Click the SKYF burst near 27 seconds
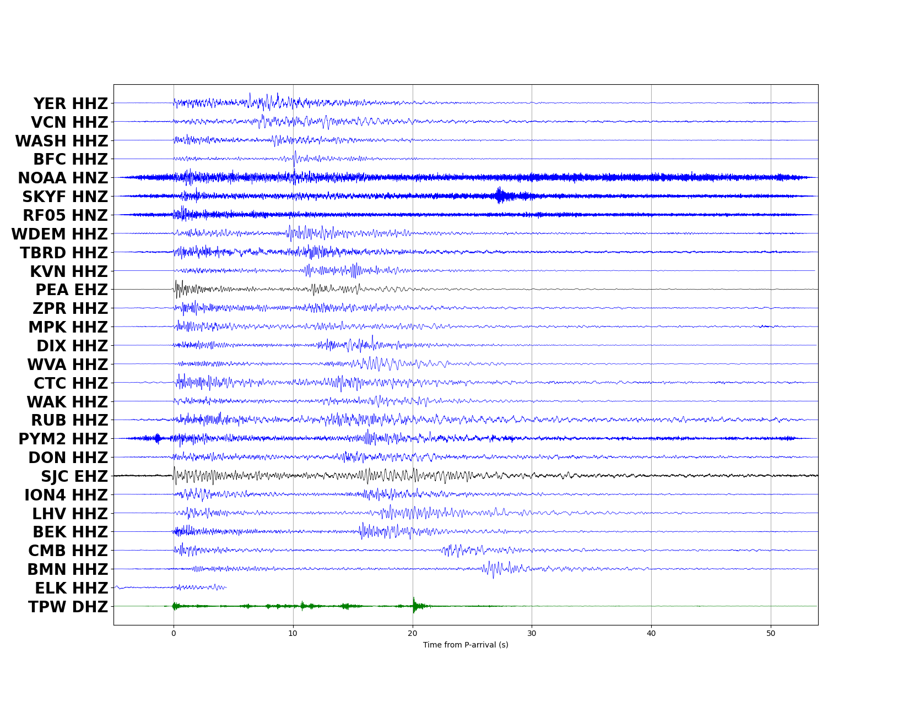The width and height of the screenshot is (909, 702). (x=500, y=195)
